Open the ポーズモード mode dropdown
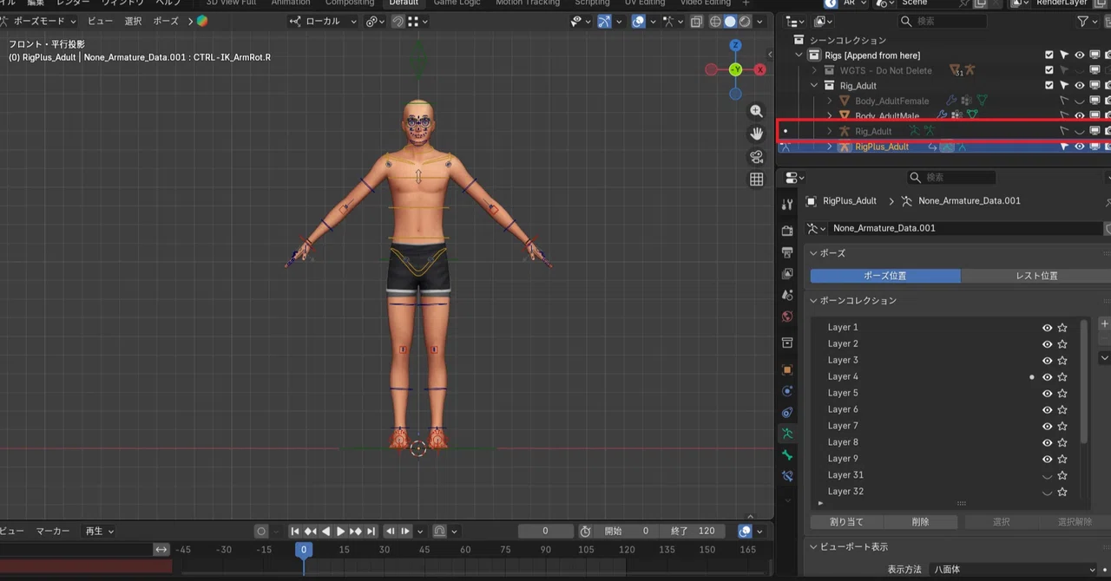Screen dimensions: 1111x581 point(39,22)
